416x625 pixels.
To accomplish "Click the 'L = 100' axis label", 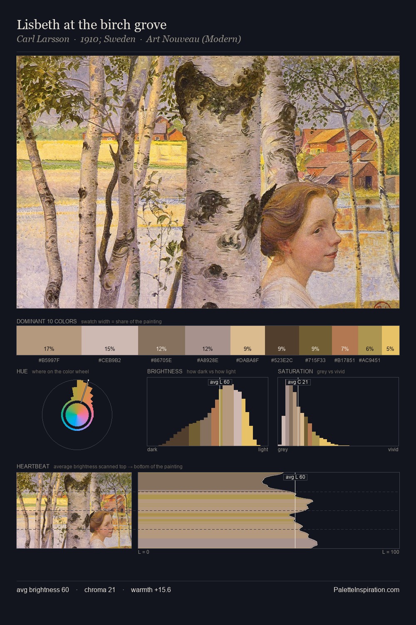I will (391, 552).
